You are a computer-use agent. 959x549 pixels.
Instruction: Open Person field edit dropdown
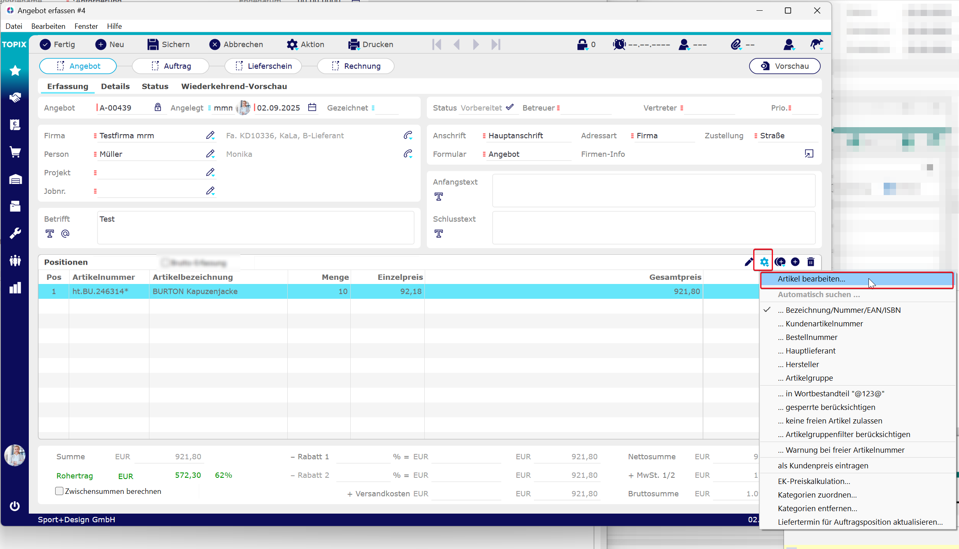[210, 154]
